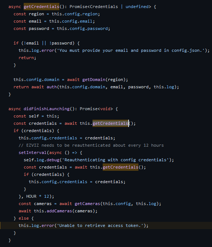Click the self.log.debug call

coord(42,160)
